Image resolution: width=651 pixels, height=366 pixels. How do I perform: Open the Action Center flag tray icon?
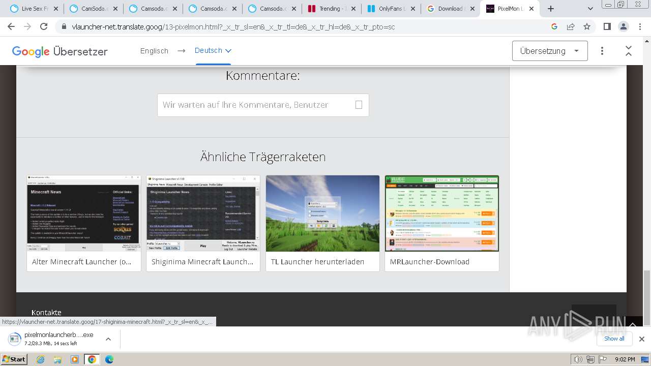tap(604, 359)
